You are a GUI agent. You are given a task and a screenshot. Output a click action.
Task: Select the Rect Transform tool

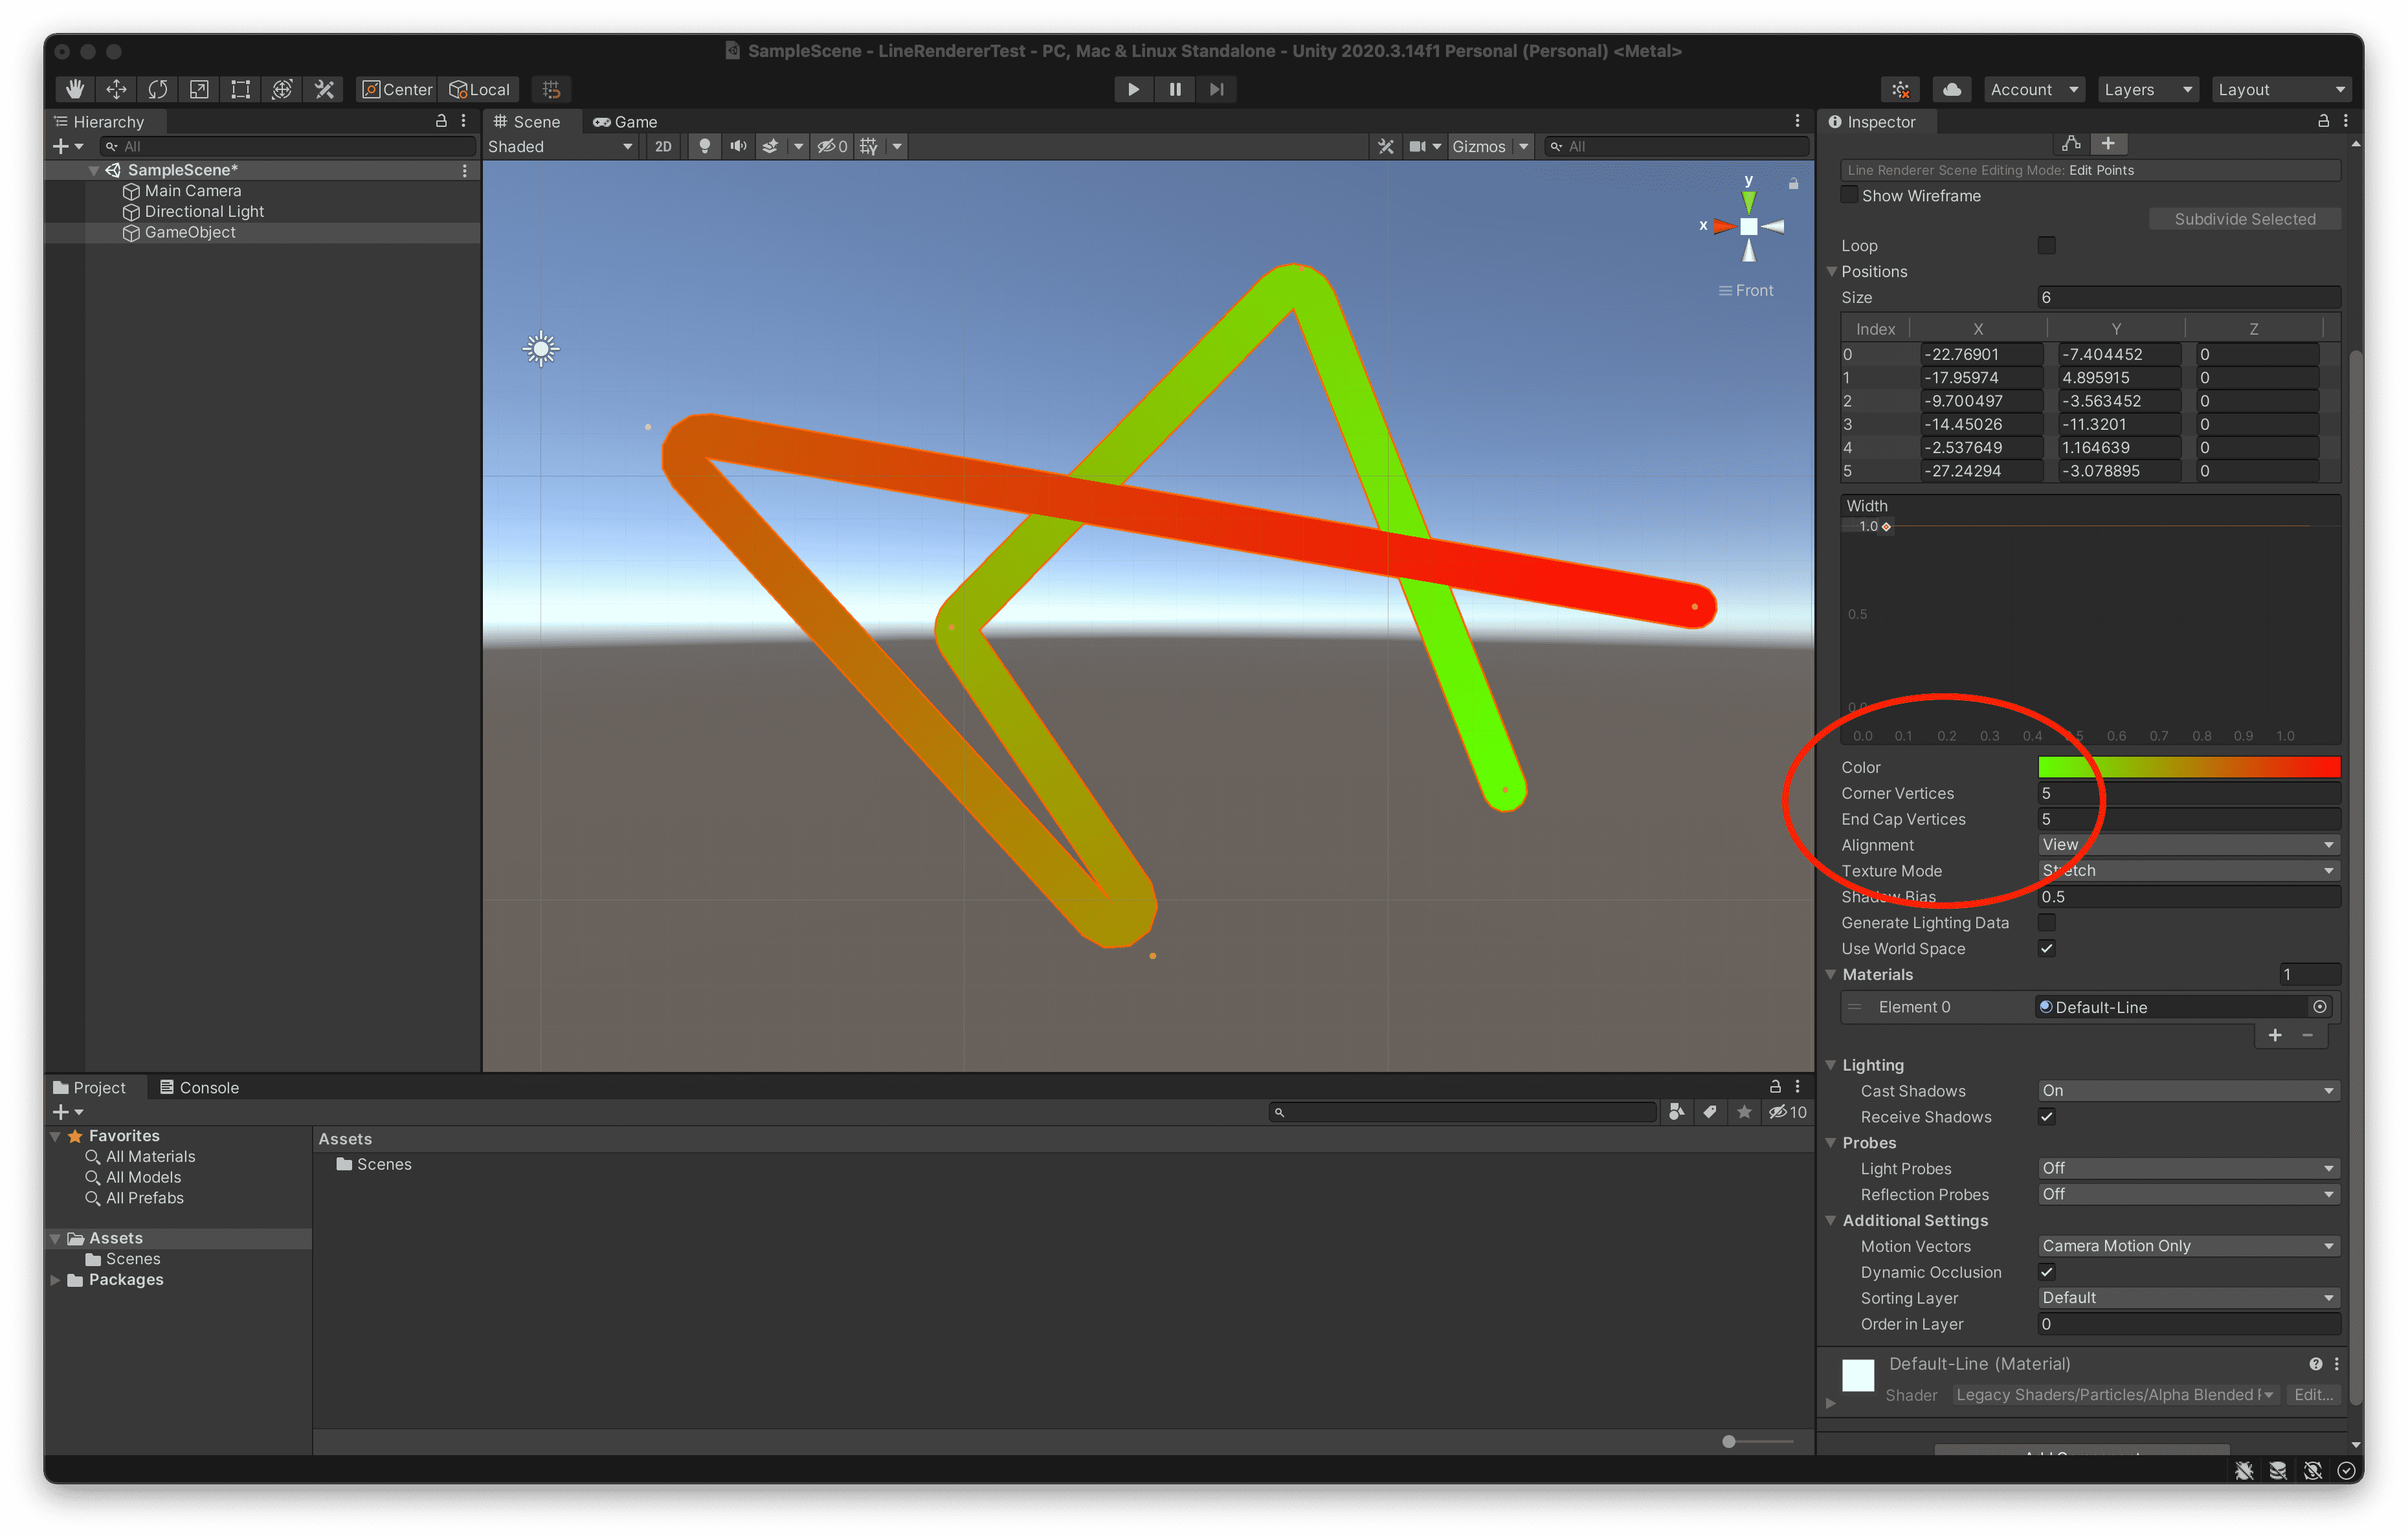pyautogui.click(x=241, y=89)
